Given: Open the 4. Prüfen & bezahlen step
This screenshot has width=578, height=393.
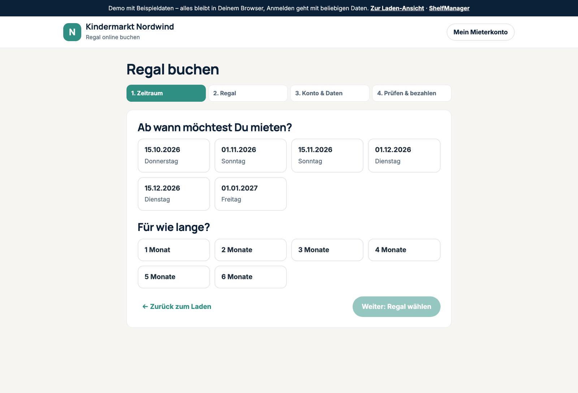Looking at the screenshot, I should [x=412, y=93].
